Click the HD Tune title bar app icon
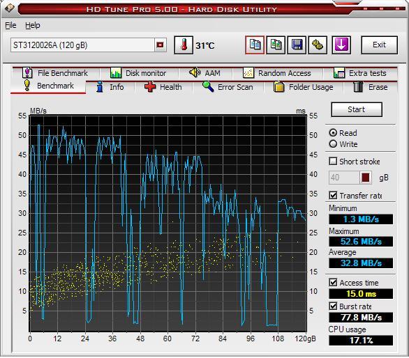This screenshot has height=358, width=409. pyautogui.click(x=9, y=8)
